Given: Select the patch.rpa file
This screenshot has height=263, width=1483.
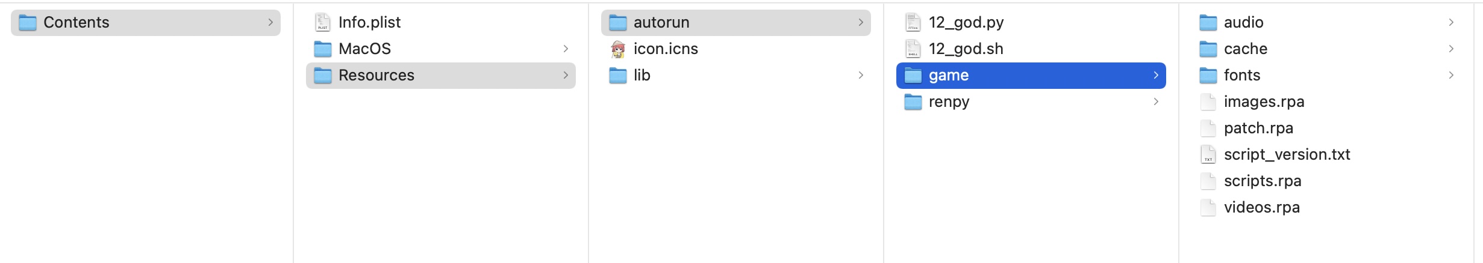Looking at the screenshot, I should coord(1258,128).
